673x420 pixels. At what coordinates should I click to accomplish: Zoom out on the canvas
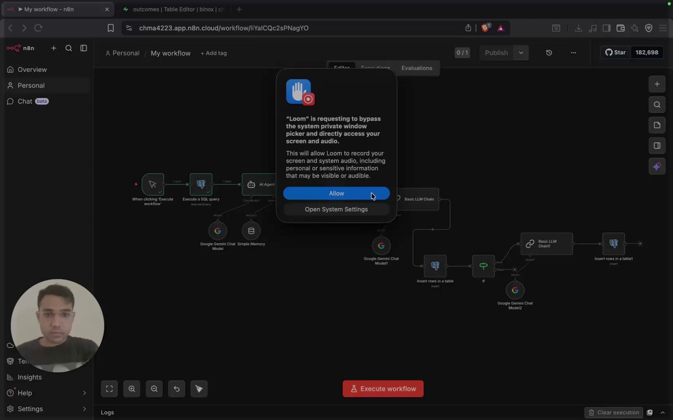click(154, 388)
